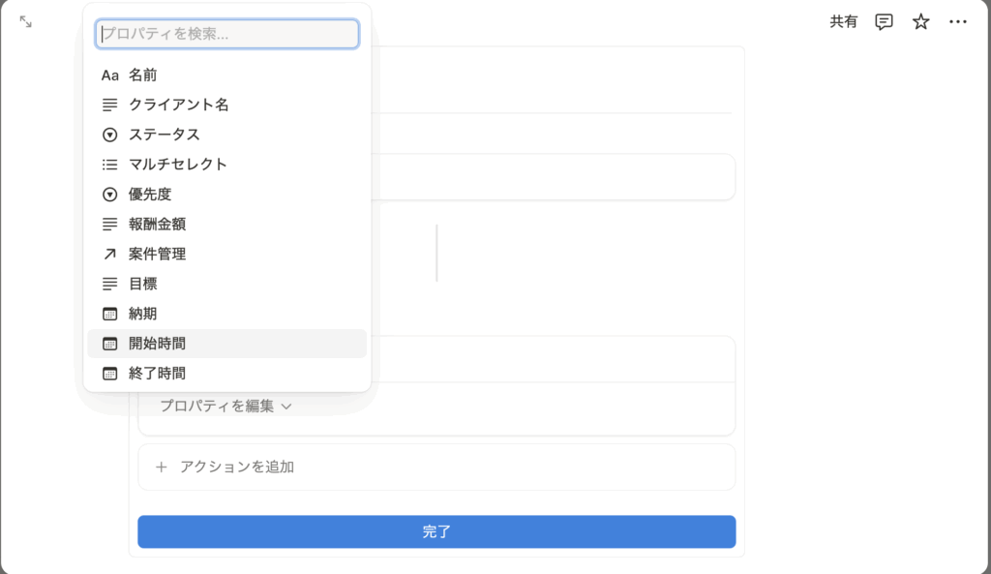Screen dimensions: 991x574
Task: Expand the プロパティを編集 dropdown
Action: [225, 407]
